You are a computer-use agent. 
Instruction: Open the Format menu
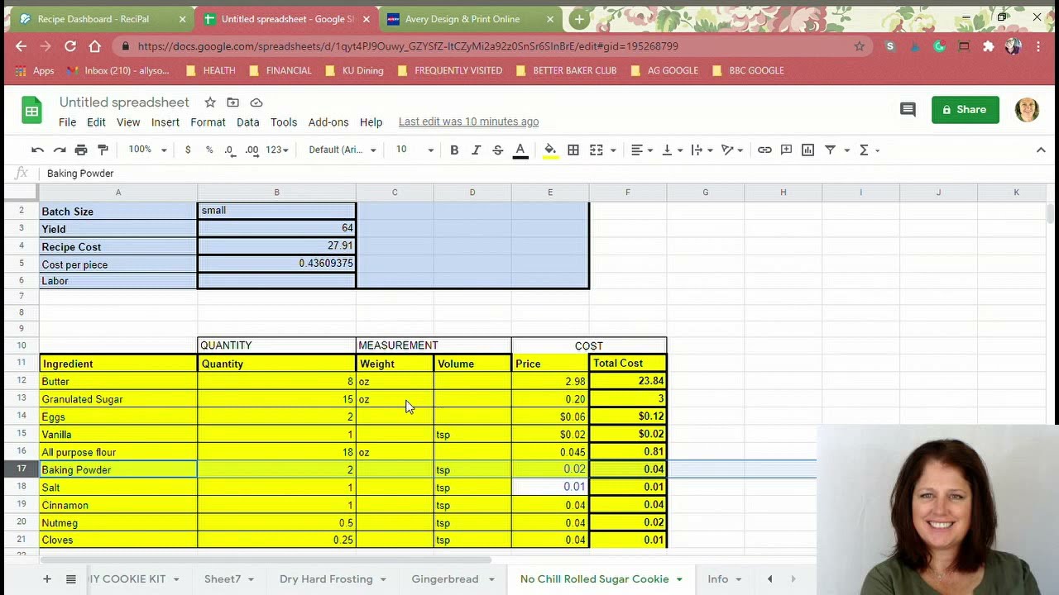coord(208,121)
